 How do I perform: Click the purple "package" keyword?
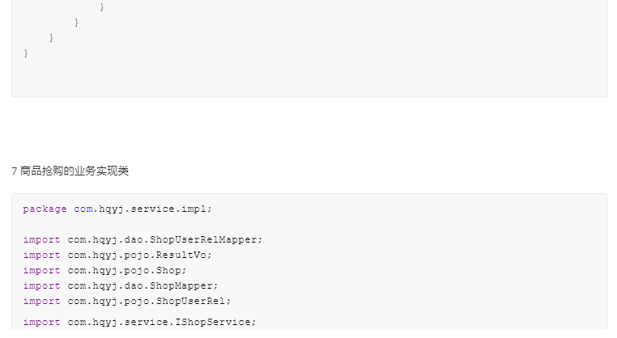coord(45,209)
